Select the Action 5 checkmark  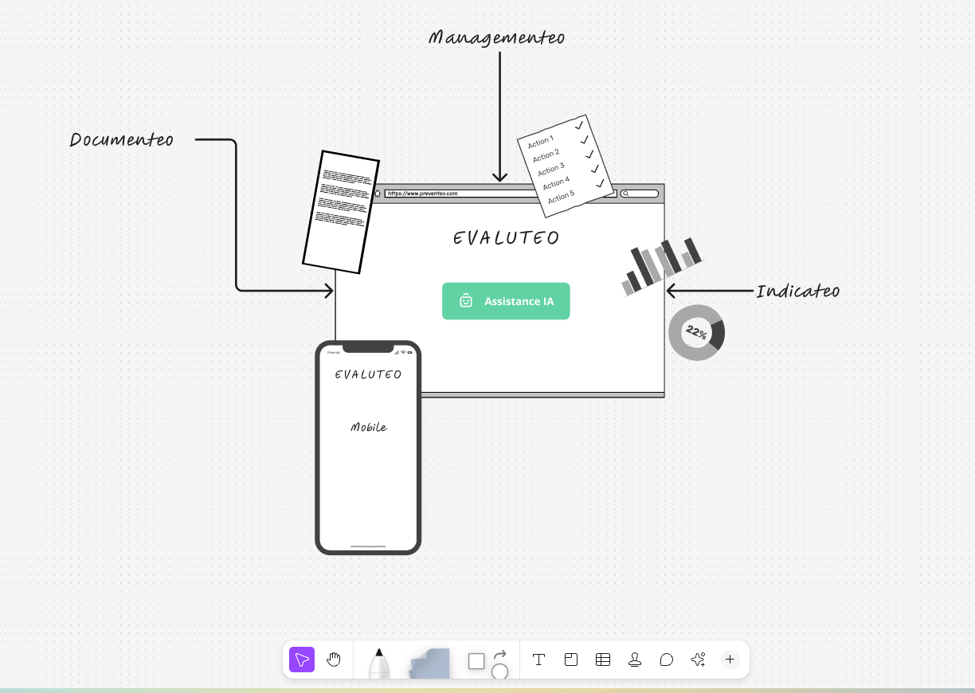click(600, 183)
